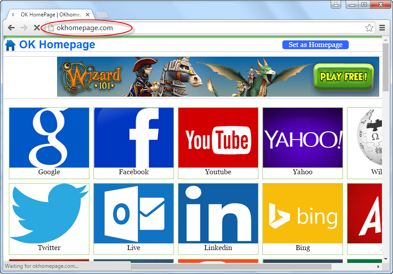Bookmark this page with the star icon
The width and height of the screenshot is (393, 274).
[x=369, y=27]
